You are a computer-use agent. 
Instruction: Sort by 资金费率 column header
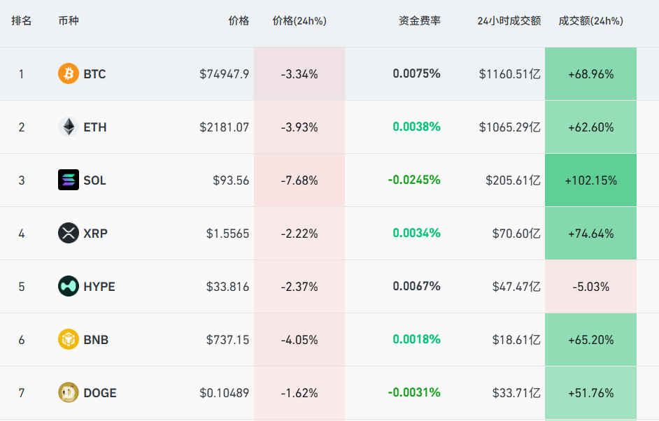point(420,21)
